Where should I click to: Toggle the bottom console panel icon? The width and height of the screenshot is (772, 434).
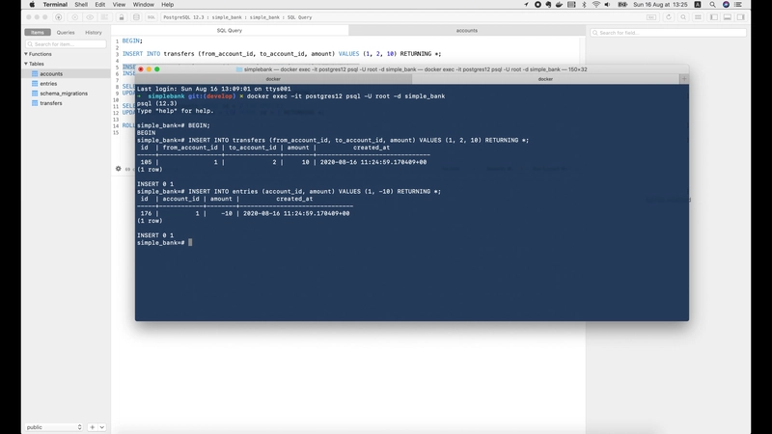point(728,17)
